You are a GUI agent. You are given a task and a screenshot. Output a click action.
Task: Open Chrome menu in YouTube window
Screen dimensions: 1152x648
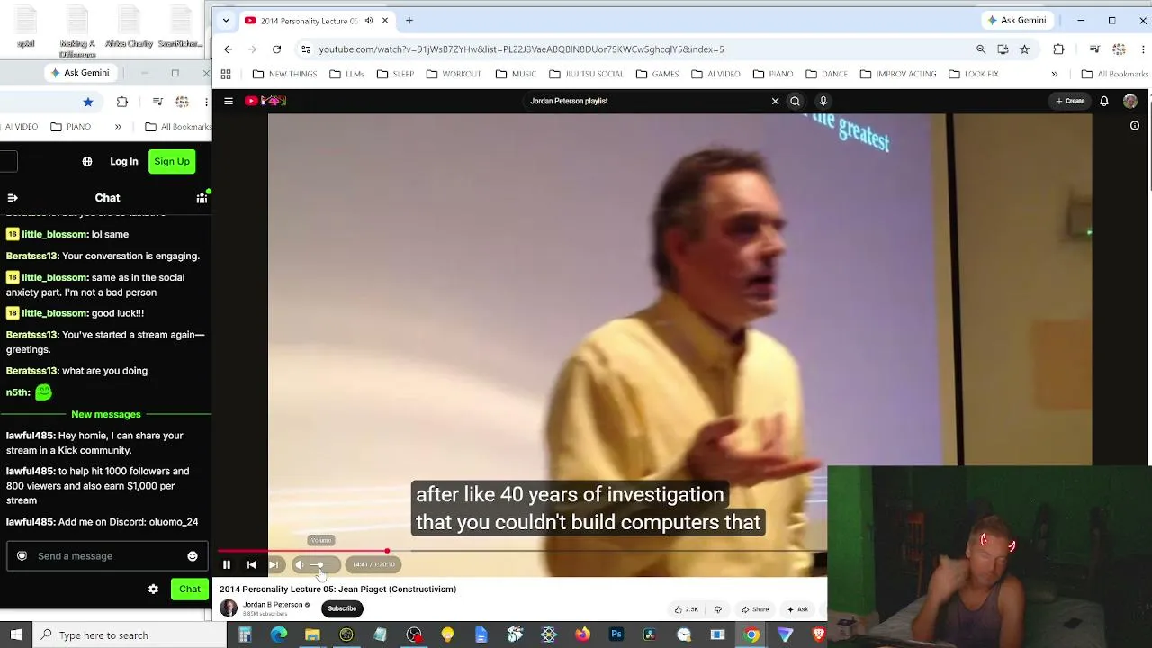(x=1144, y=49)
